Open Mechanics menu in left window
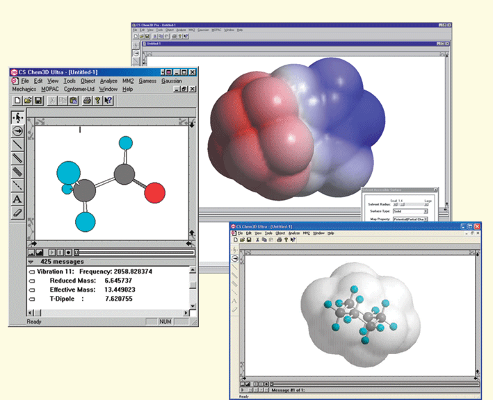This screenshot has width=493, height=400. pos(24,89)
